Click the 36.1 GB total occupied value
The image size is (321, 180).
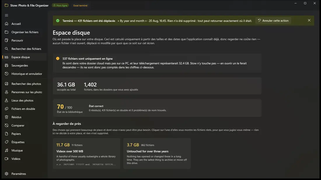(66, 85)
